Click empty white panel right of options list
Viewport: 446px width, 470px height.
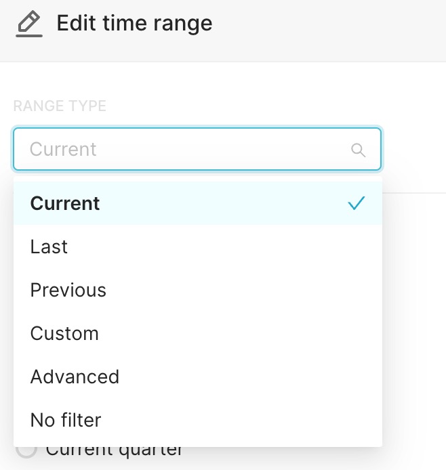pyautogui.click(x=415, y=305)
